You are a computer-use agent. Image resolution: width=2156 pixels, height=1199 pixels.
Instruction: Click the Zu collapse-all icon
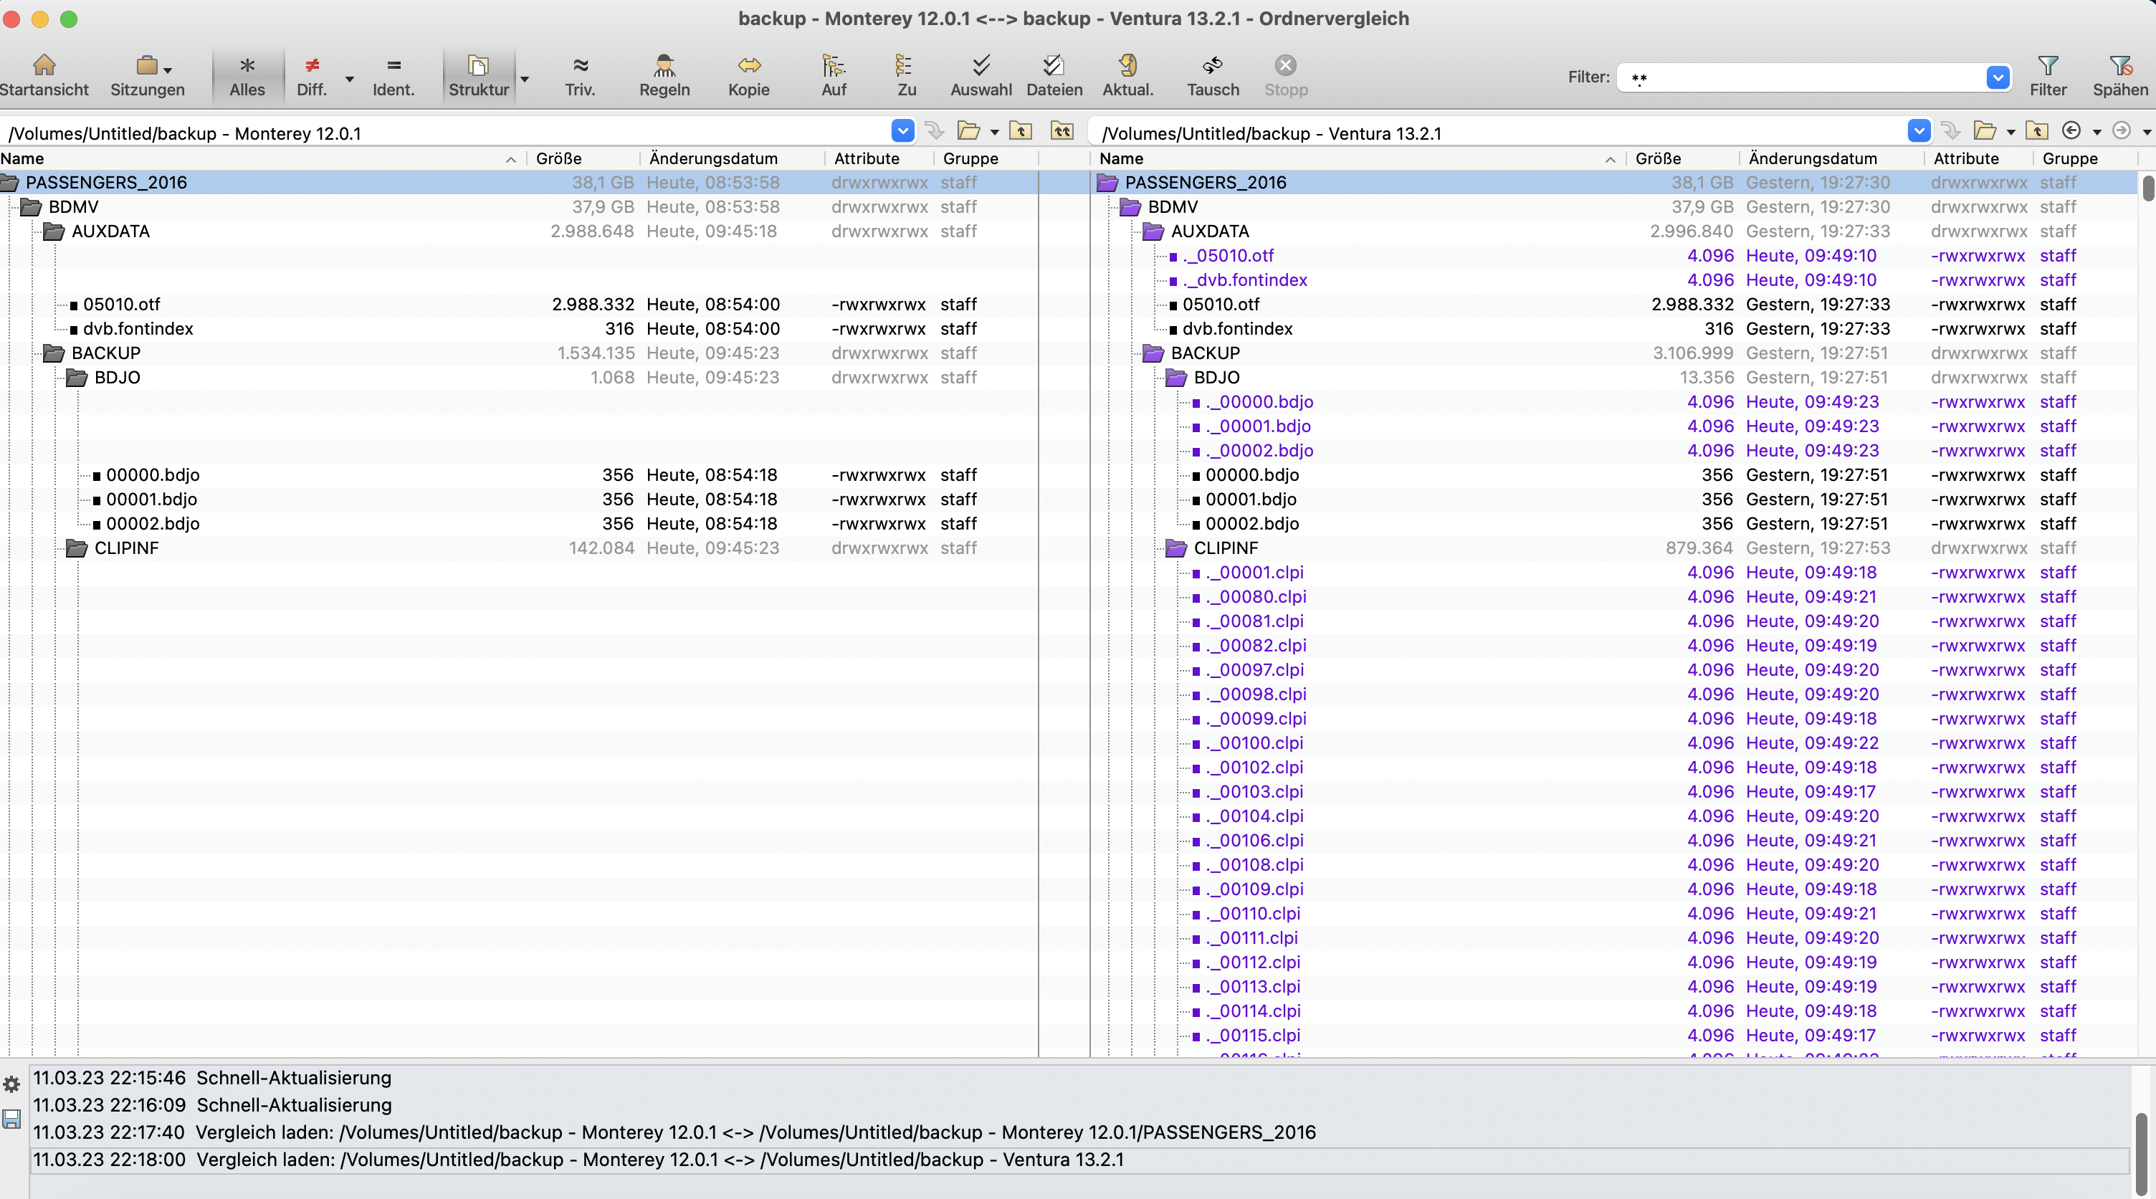pyautogui.click(x=904, y=65)
